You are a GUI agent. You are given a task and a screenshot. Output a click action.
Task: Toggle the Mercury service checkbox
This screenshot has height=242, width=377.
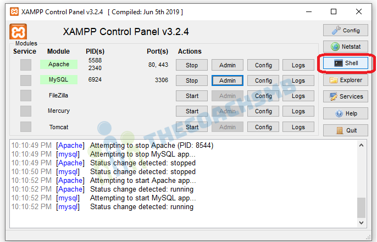26,111
